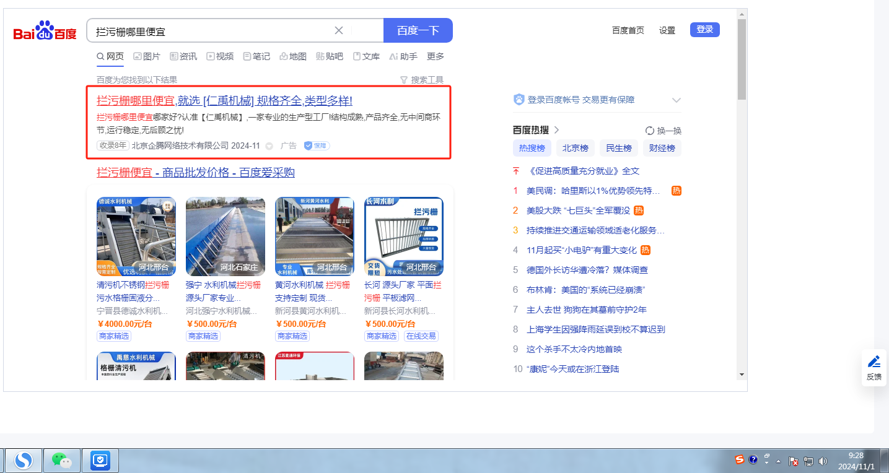
Task: Expand the 登录百度帐号 panel chevron
Action: pos(676,100)
